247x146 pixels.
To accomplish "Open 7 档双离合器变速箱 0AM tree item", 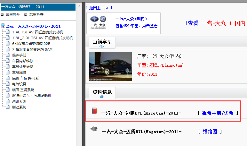I will click(x=32, y=49).
